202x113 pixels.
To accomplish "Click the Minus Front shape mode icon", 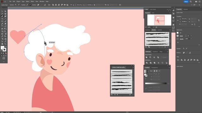I will (x=150, y=57).
